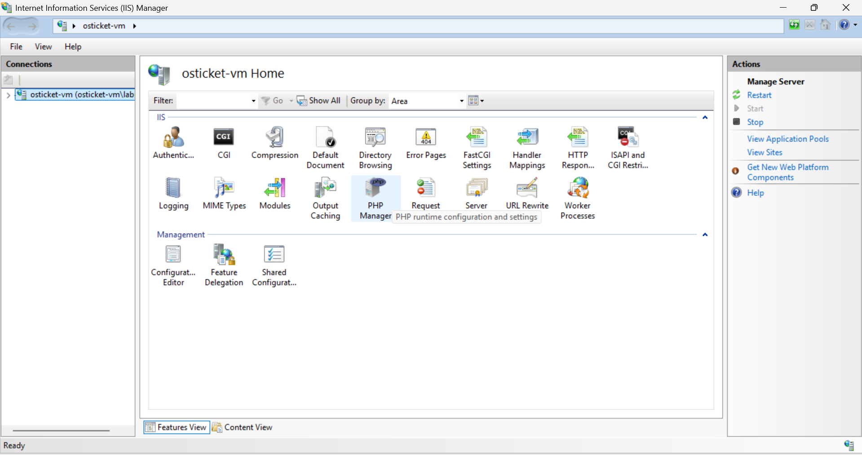The width and height of the screenshot is (862, 455).
Task: Click the connection status icon in status bar
Action: 849,445
